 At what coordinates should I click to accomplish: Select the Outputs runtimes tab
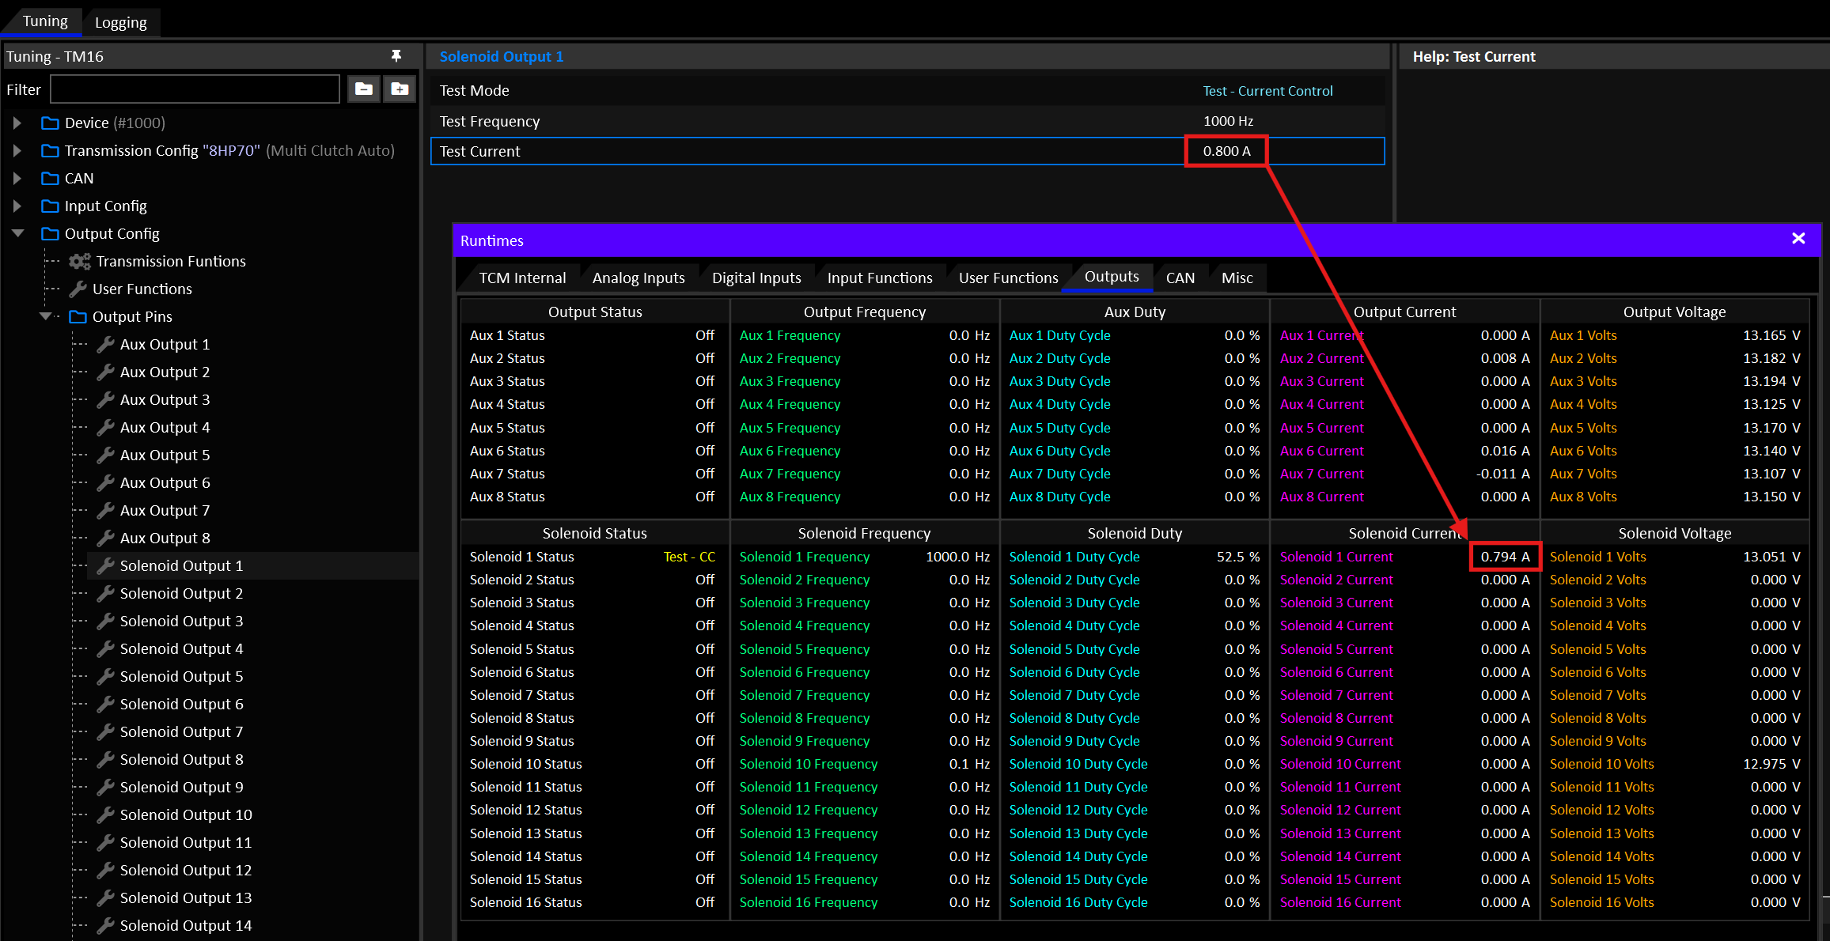point(1112,277)
